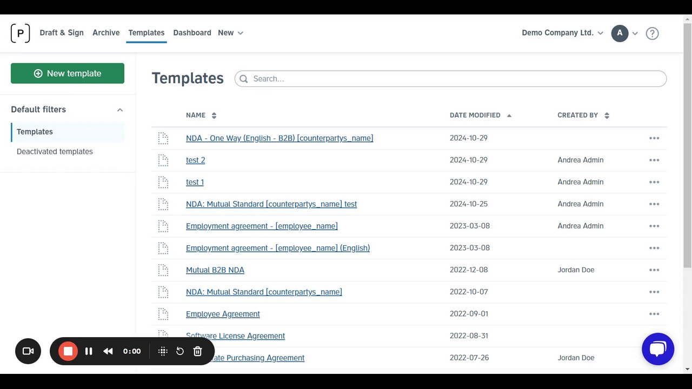Switch to the Archive tab

[106, 33]
